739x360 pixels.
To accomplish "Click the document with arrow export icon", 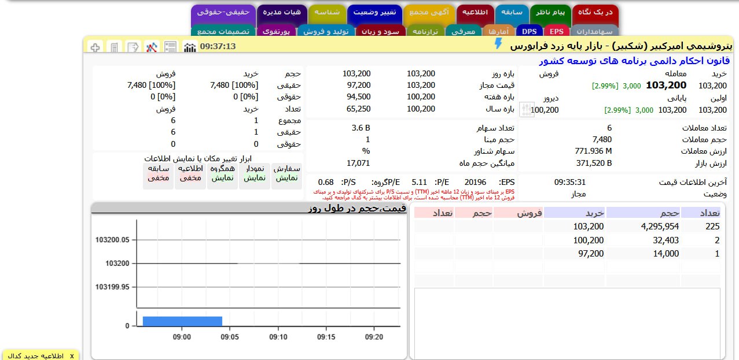I will [x=134, y=47].
